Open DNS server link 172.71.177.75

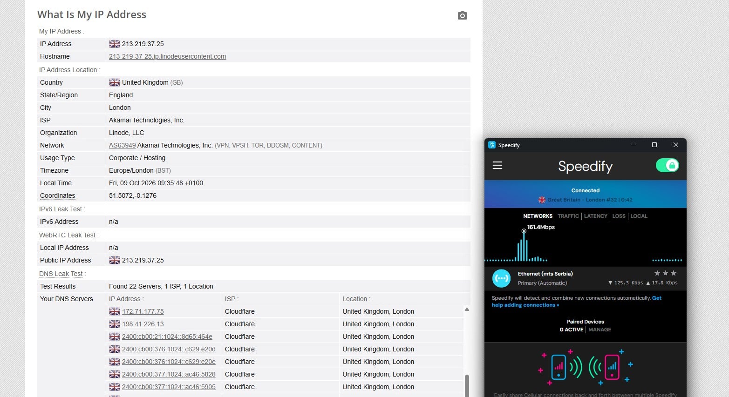point(143,311)
